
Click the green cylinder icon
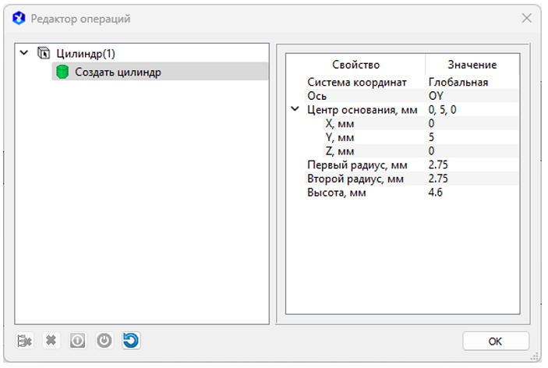click(63, 72)
